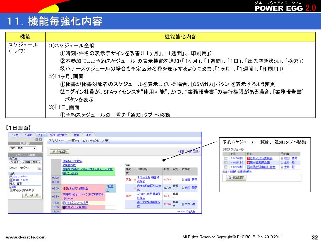The image size is (321, 241).
Task: Switch to the 検索 tab
Action: coord(76,135)
